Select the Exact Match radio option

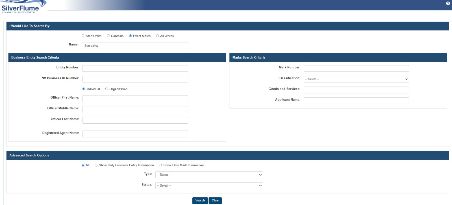pyautogui.click(x=131, y=36)
